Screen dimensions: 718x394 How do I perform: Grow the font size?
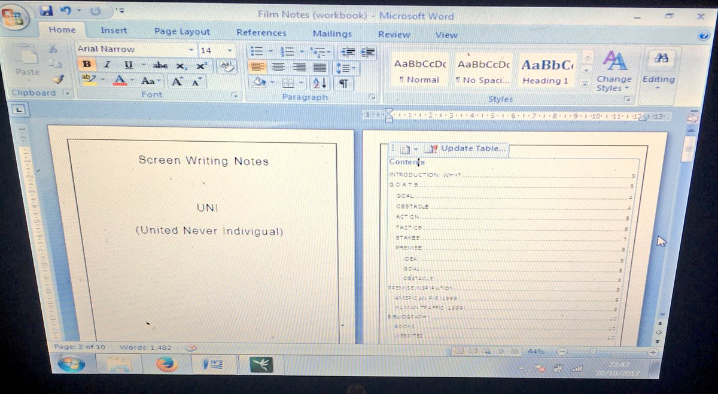coord(177,81)
